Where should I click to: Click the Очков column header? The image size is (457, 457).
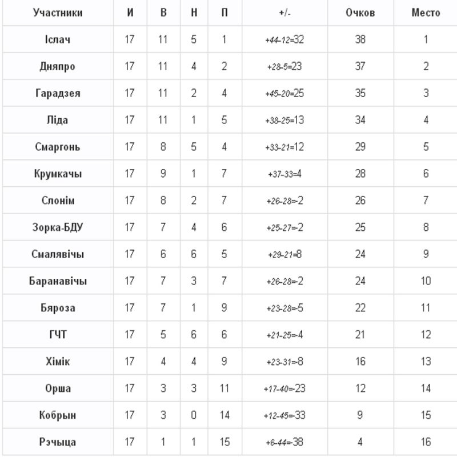coord(360,13)
